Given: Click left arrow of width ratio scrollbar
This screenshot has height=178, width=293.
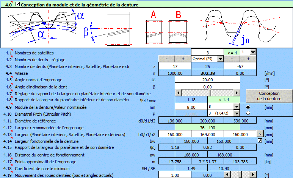Looking at the screenshot, I should point(179,93).
